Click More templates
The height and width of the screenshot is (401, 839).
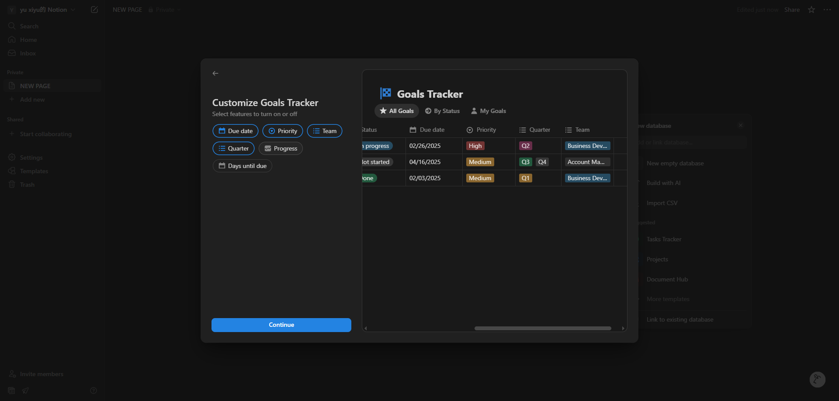click(668, 299)
